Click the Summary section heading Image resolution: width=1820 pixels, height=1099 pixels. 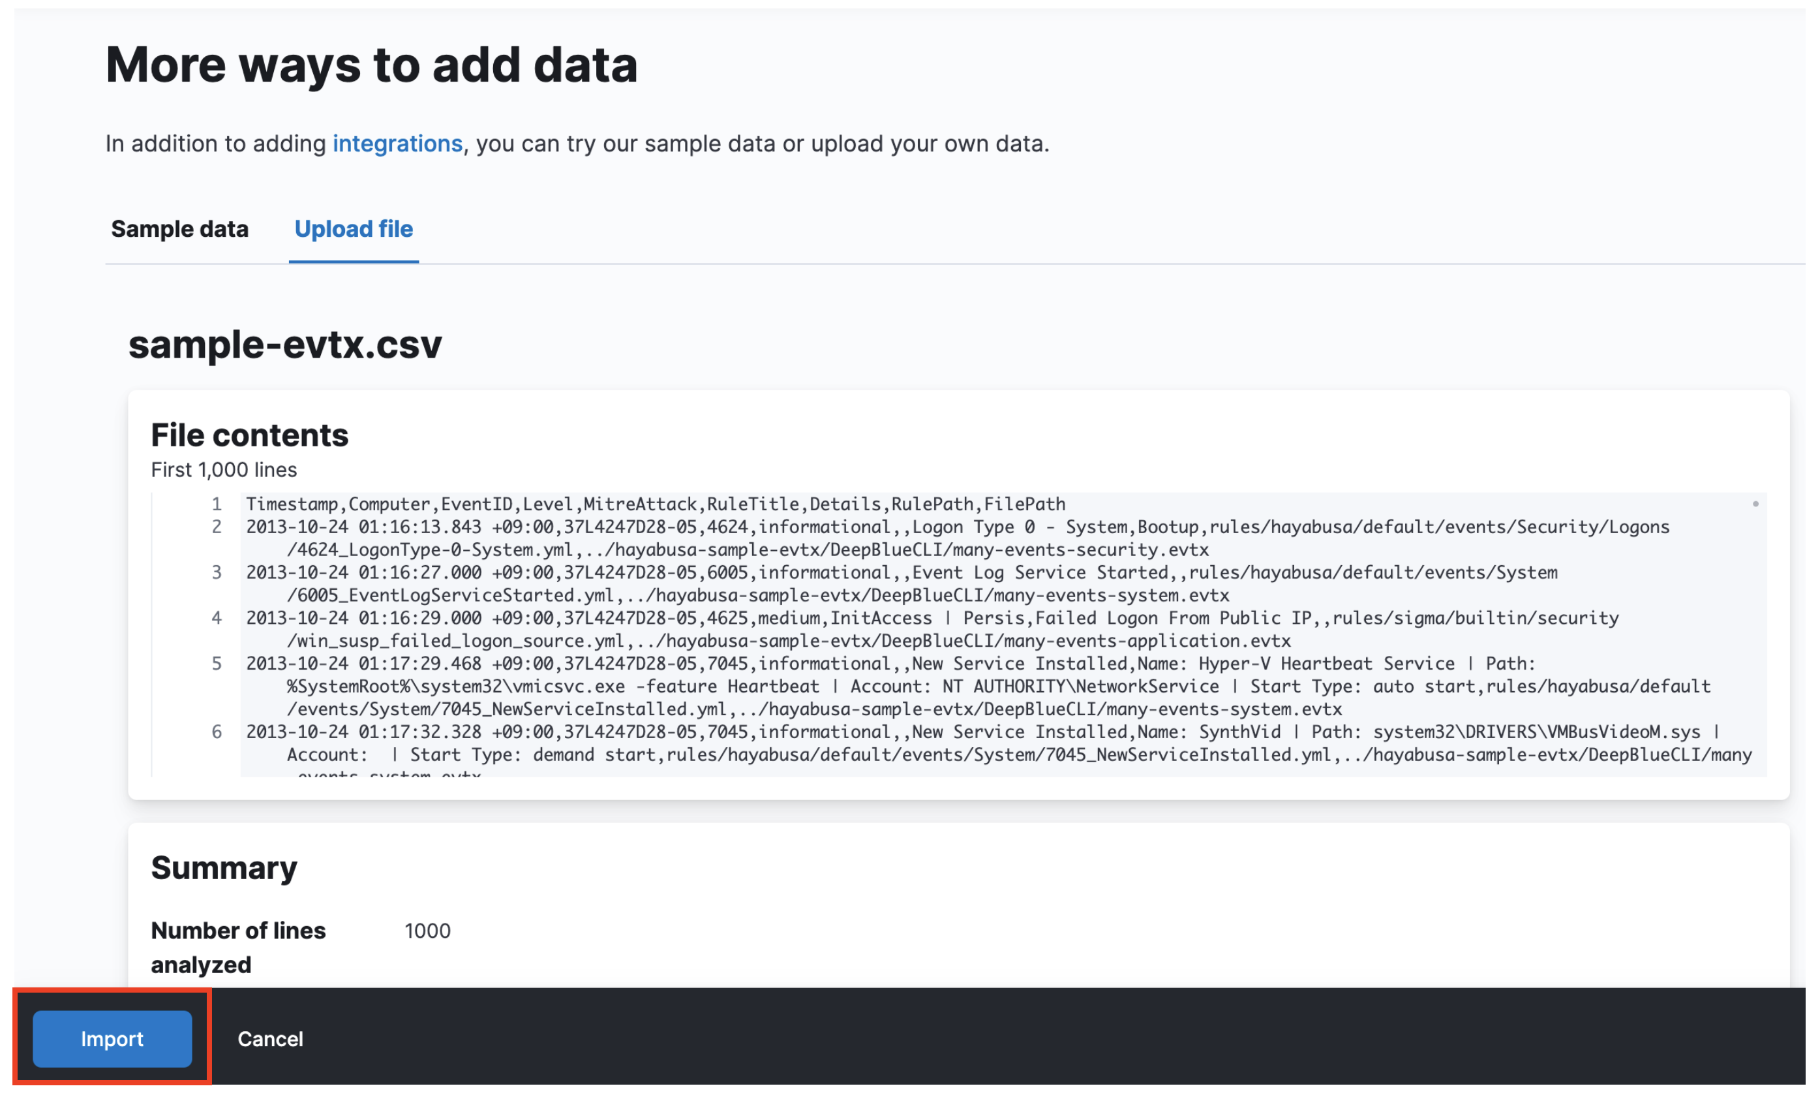click(224, 868)
